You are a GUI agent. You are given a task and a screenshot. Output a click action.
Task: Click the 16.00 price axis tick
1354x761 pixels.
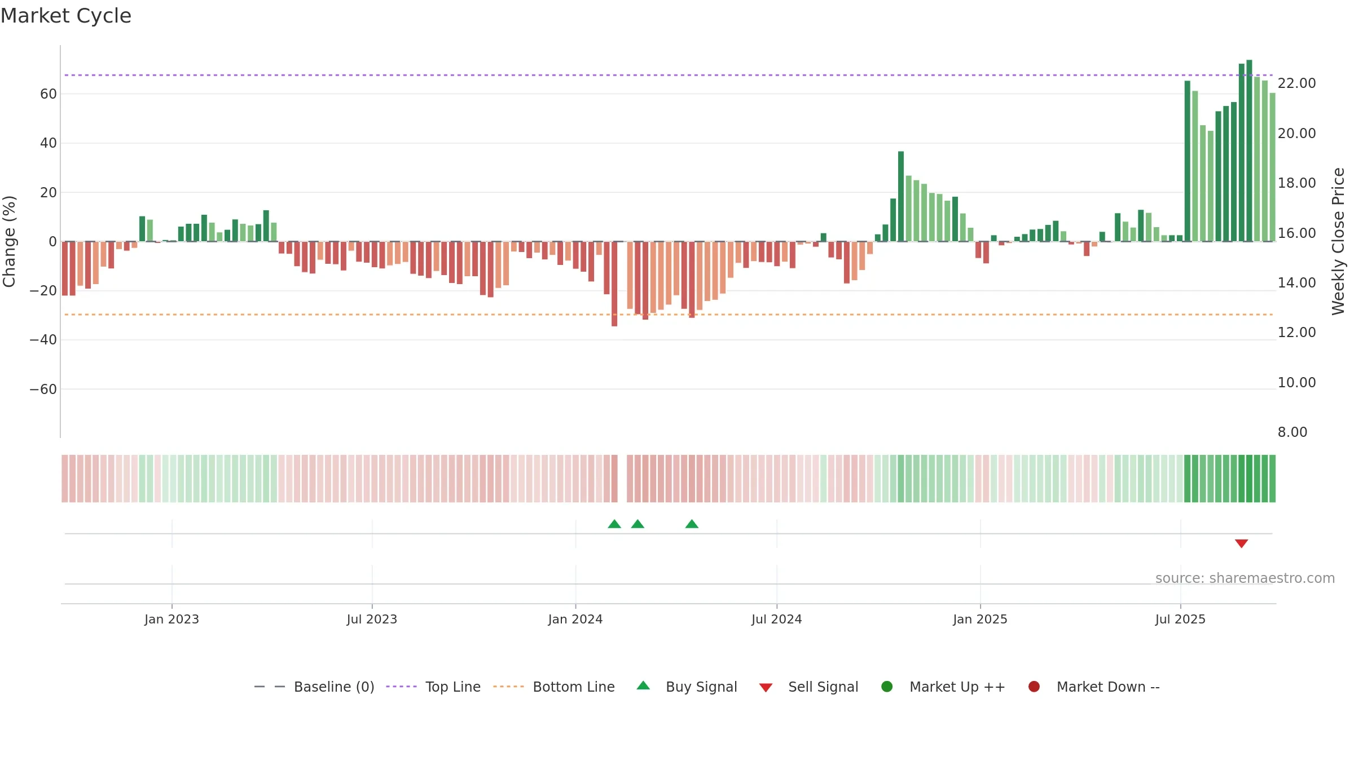click(1296, 233)
